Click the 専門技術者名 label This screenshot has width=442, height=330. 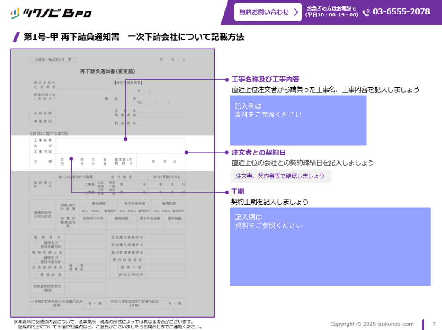click(x=127, y=260)
